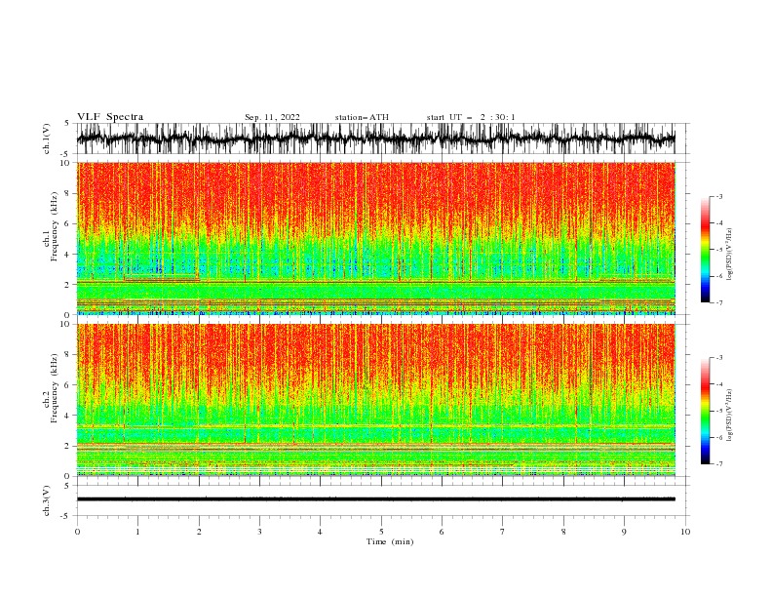Image resolution: width=772 pixels, height=597 pixels.
Task: Click time axis tick label '7'
Action: pos(503,532)
